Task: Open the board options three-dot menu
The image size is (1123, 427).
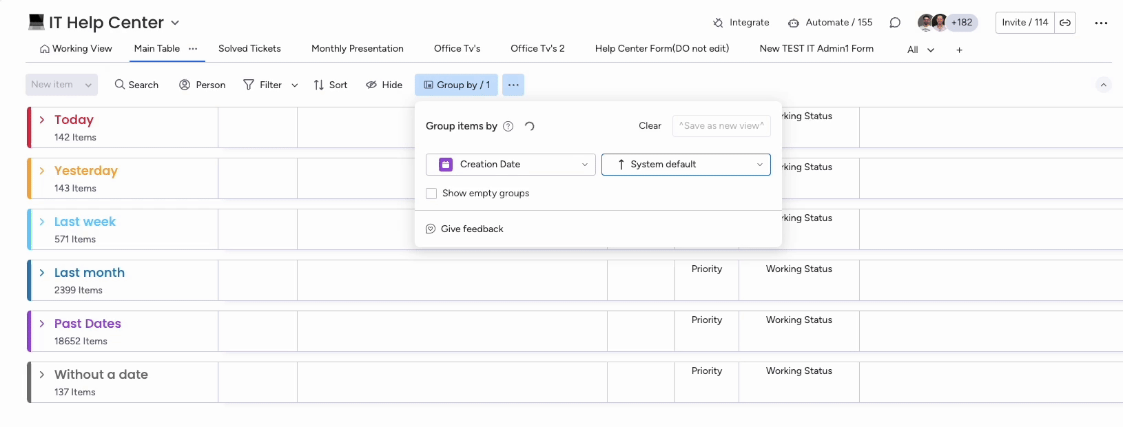Action: (1102, 23)
